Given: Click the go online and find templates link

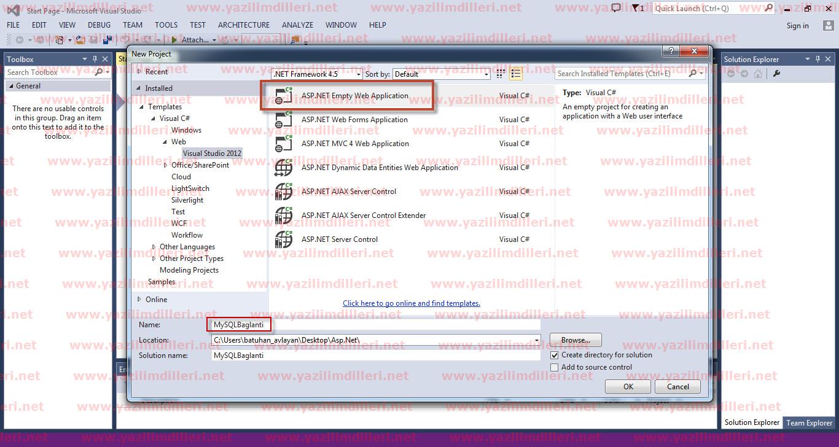Looking at the screenshot, I should [412, 303].
